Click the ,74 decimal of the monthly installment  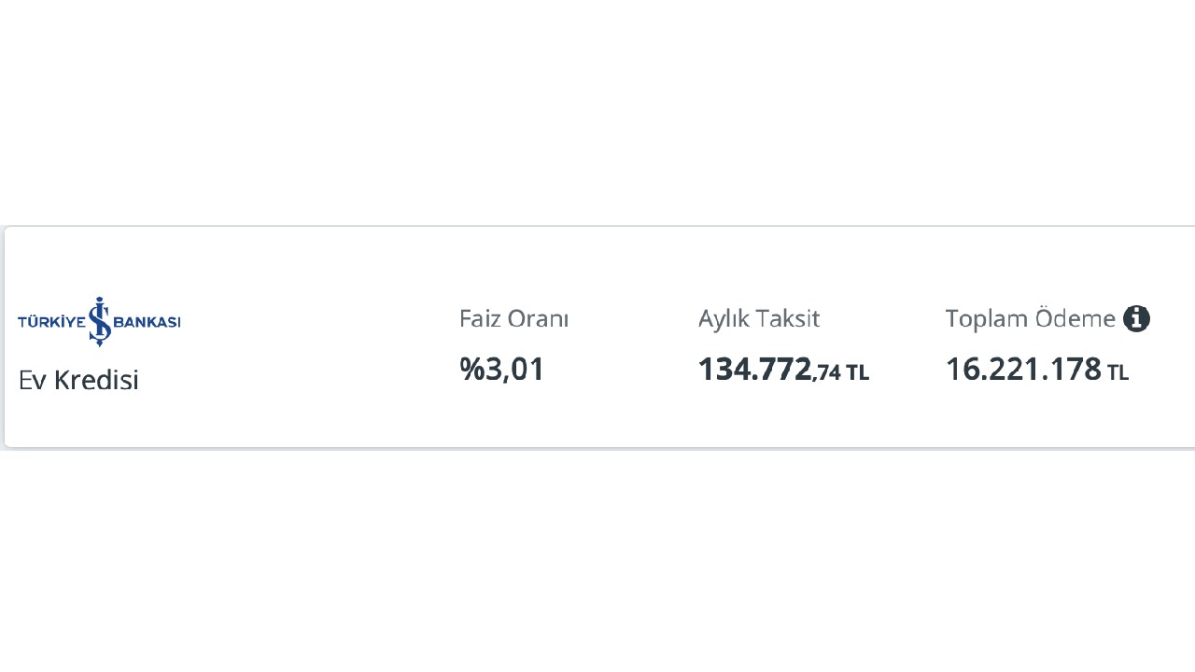(x=827, y=373)
